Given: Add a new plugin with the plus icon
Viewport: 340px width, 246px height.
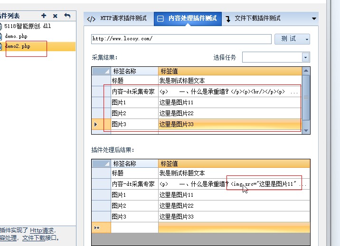Looking at the screenshot, I should [44, 16].
